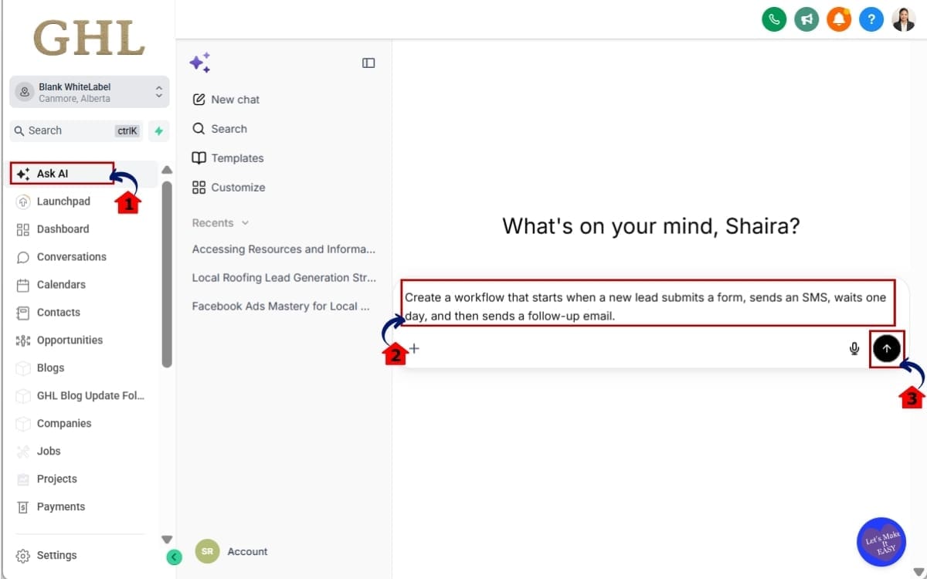Click the Opportunities icon
Screen dimensions: 927x579
point(22,340)
